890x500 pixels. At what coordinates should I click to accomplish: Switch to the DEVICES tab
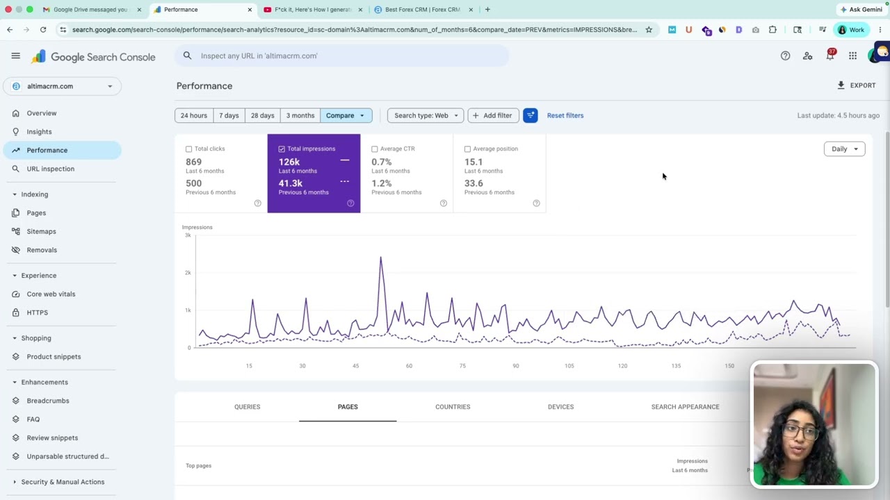tap(560, 407)
